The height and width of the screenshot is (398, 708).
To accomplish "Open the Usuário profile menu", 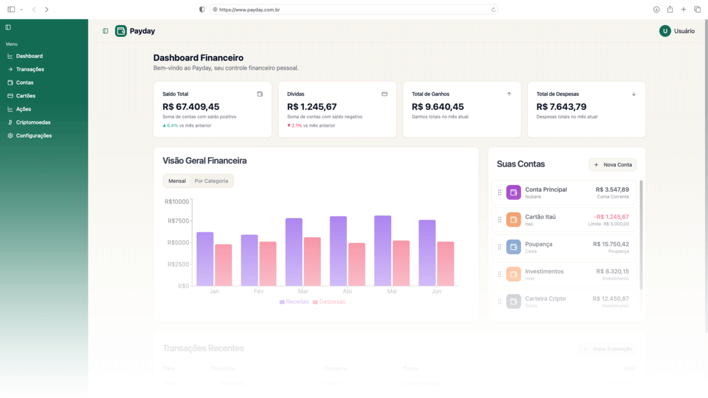I will tap(677, 31).
